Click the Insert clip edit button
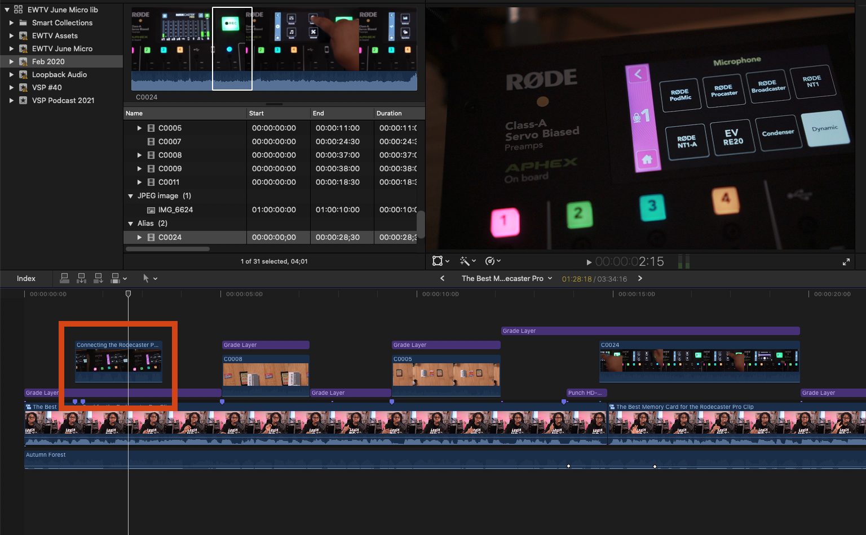Screen dimensions: 866x535 tap(81, 278)
